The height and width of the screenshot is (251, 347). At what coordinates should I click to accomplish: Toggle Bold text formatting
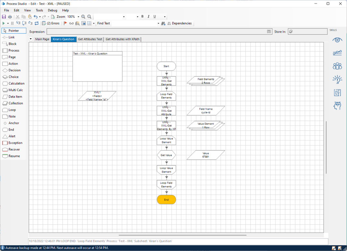coord(142,17)
